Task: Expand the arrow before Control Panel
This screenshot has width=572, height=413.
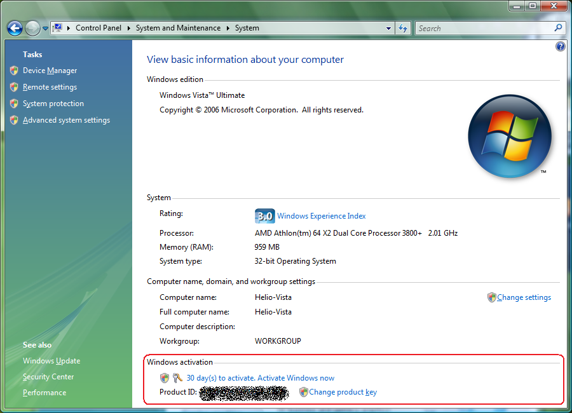Action: point(68,28)
